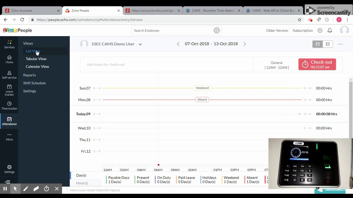353x198 pixels.
Task: Open Shift Schedule section
Action: click(34, 83)
